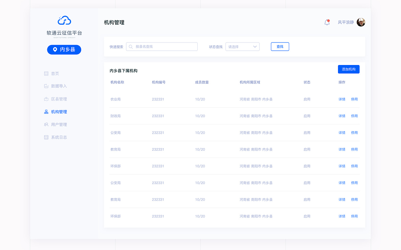The width and height of the screenshot is (401, 250).
Task: Focus the 按县名查找 search input
Action: pos(162,47)
